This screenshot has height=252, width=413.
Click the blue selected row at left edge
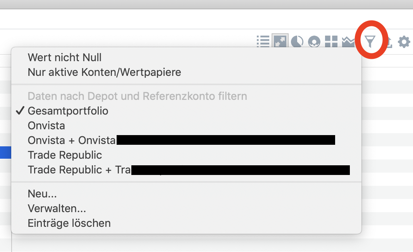[x=5, y=153]
